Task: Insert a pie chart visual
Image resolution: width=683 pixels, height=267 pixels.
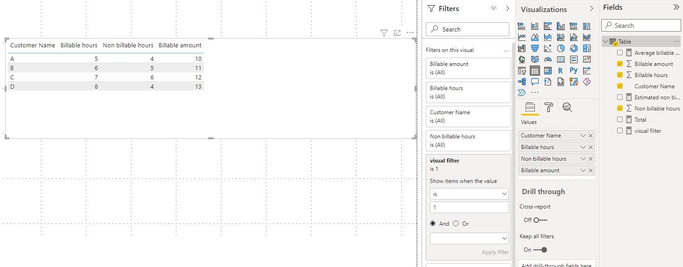Action: [561, 48]
